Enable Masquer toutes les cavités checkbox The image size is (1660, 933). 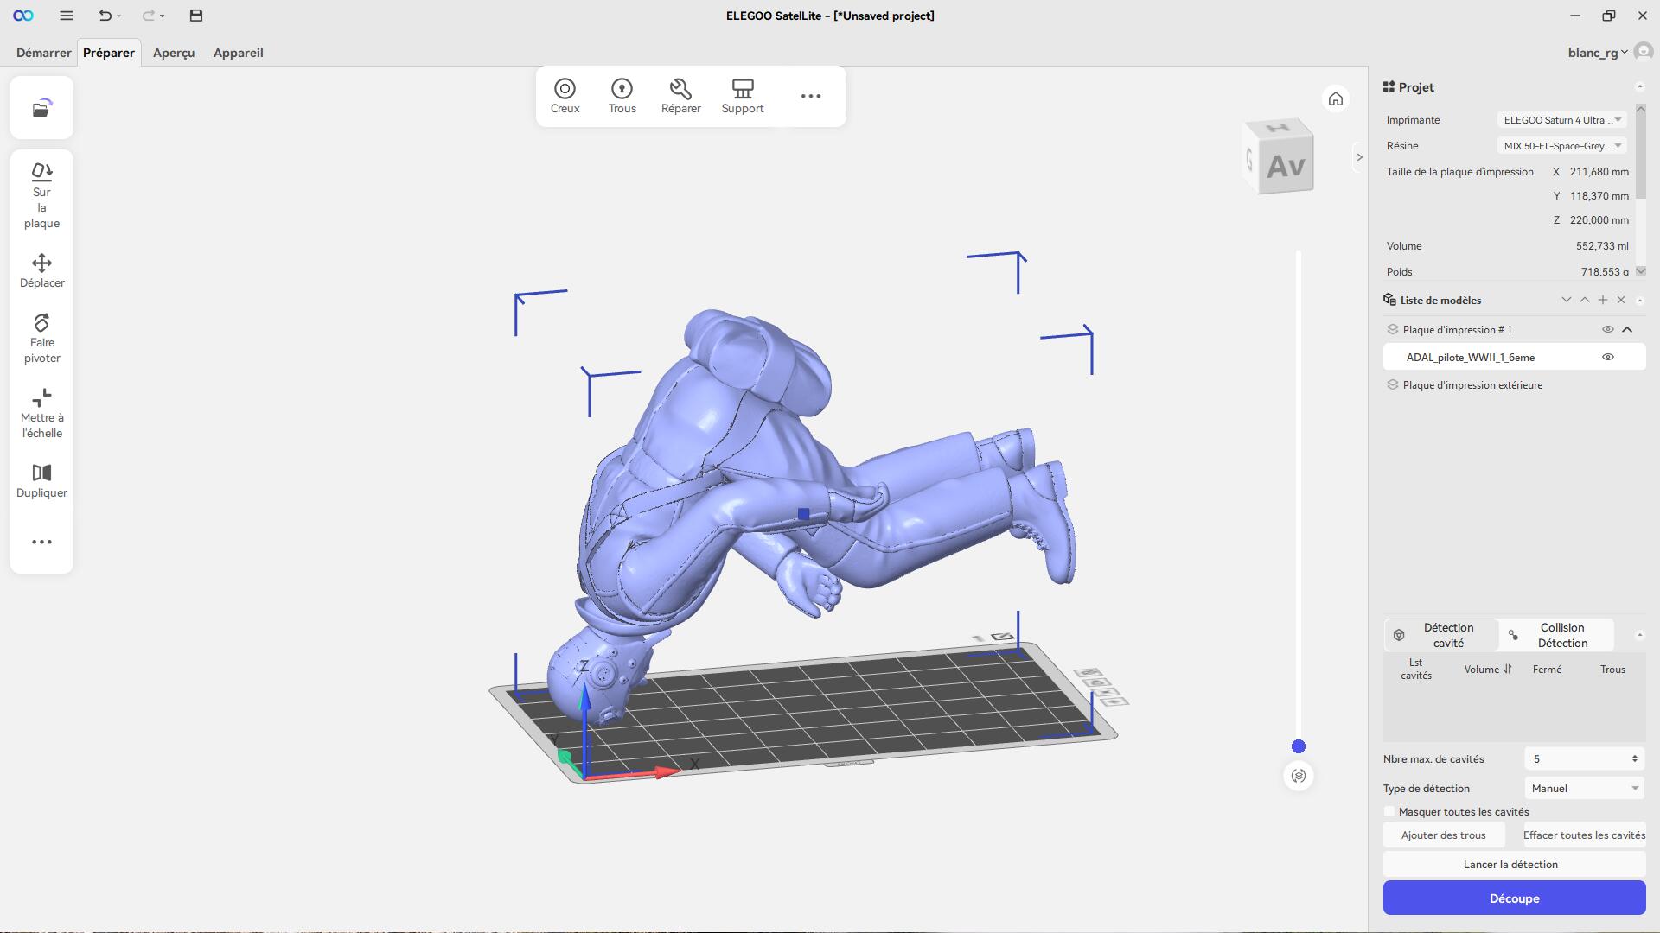click(x=1389, y=811)
